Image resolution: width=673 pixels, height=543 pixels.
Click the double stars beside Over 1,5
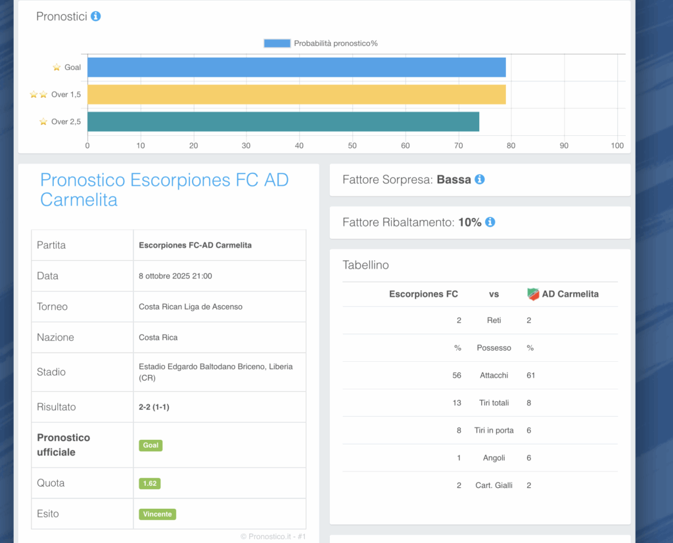(x=39, y=95)
